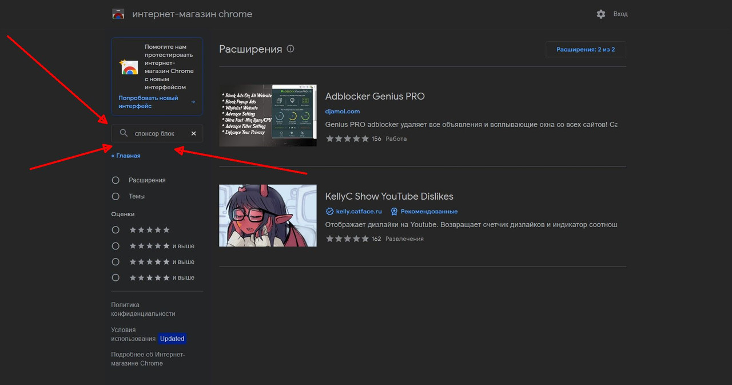Click the 162 ratings count

pyautogui.click(x=376, y=239)
